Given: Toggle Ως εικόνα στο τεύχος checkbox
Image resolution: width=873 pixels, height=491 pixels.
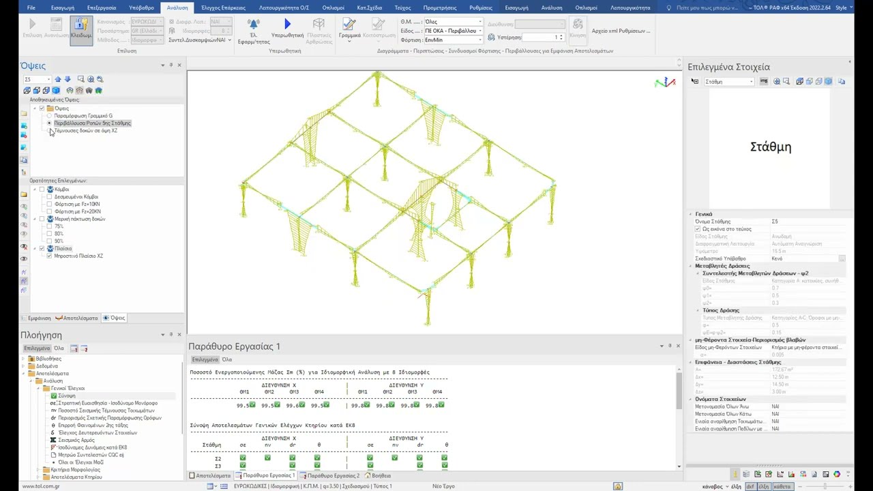Looking at the screenshot, I should [x=698, y=229].
